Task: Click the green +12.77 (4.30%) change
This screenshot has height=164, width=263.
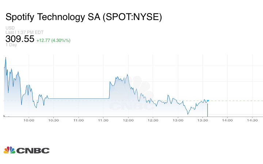Action: (x=53, y=40)
